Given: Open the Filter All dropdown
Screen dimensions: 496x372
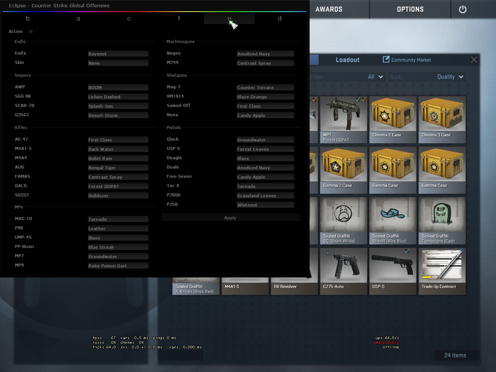Looking at the screenshot, I should tap(375, 77).
